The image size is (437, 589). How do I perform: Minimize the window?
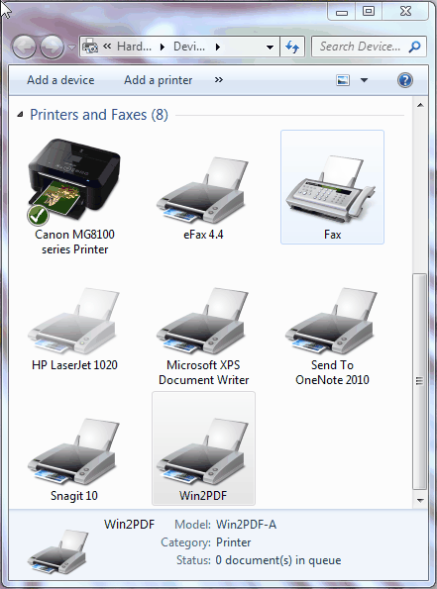[x=342, y=12]
